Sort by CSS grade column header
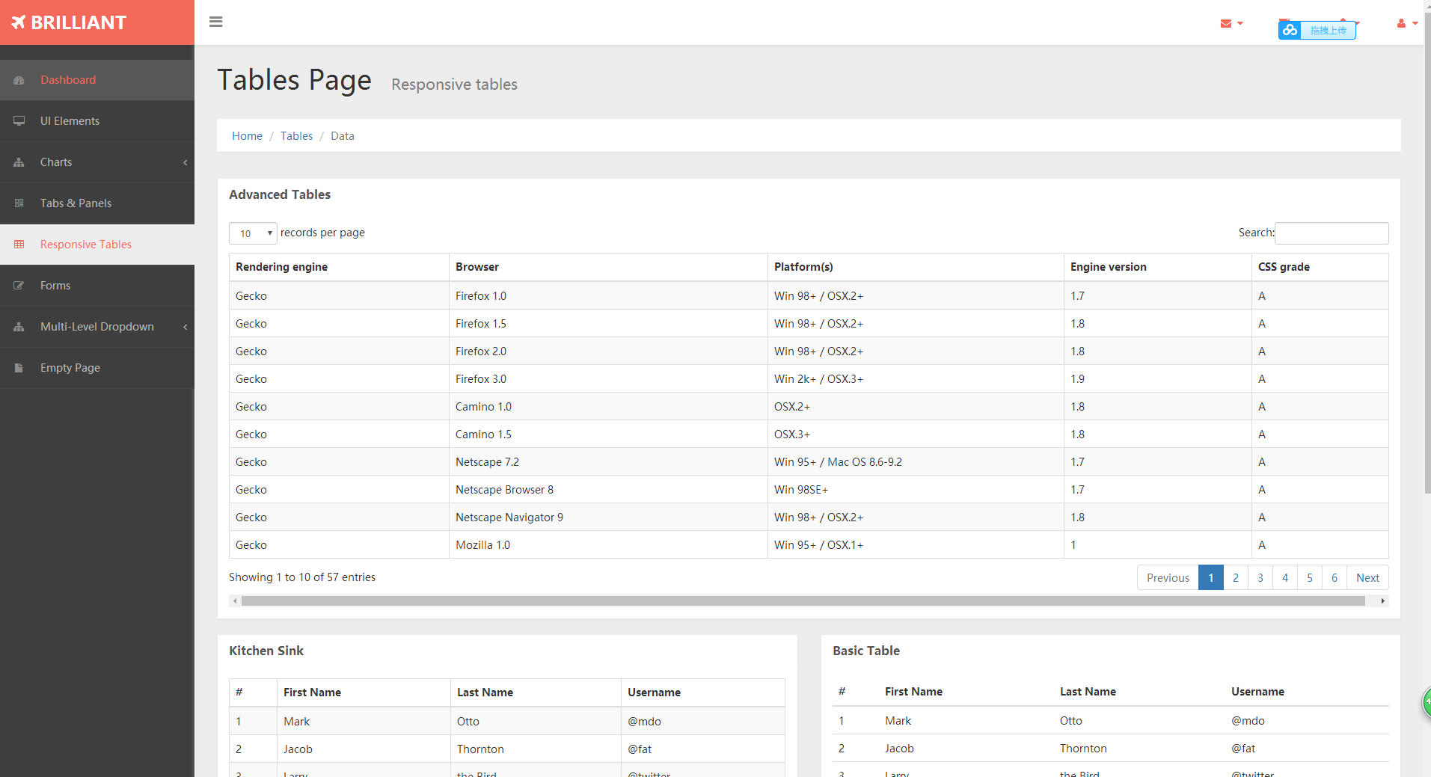This screenshot has height=777, width=1431. coord(1320,267)
